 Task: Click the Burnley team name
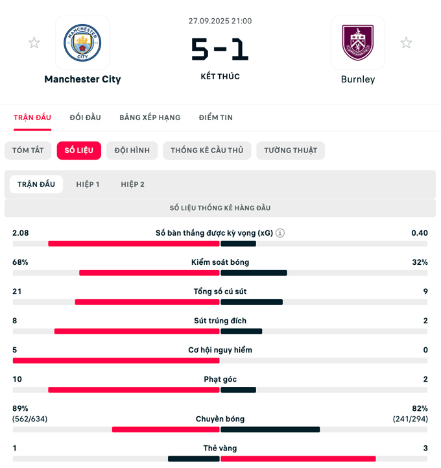[x=358, y=79]
